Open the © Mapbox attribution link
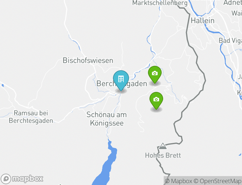 pos(179,181)
